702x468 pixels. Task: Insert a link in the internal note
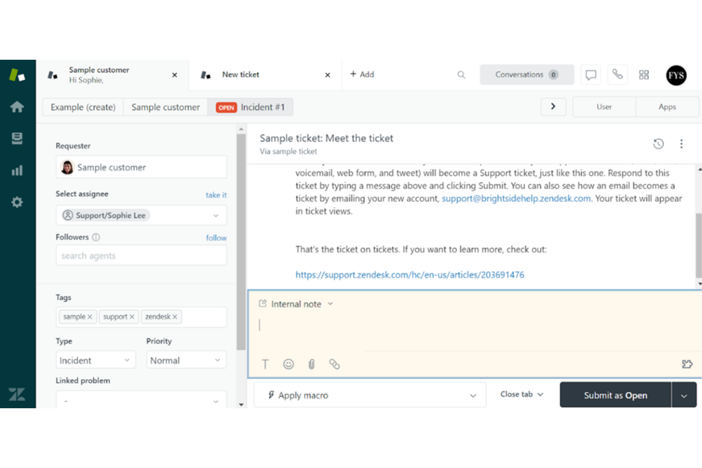[x=334, y=364]
